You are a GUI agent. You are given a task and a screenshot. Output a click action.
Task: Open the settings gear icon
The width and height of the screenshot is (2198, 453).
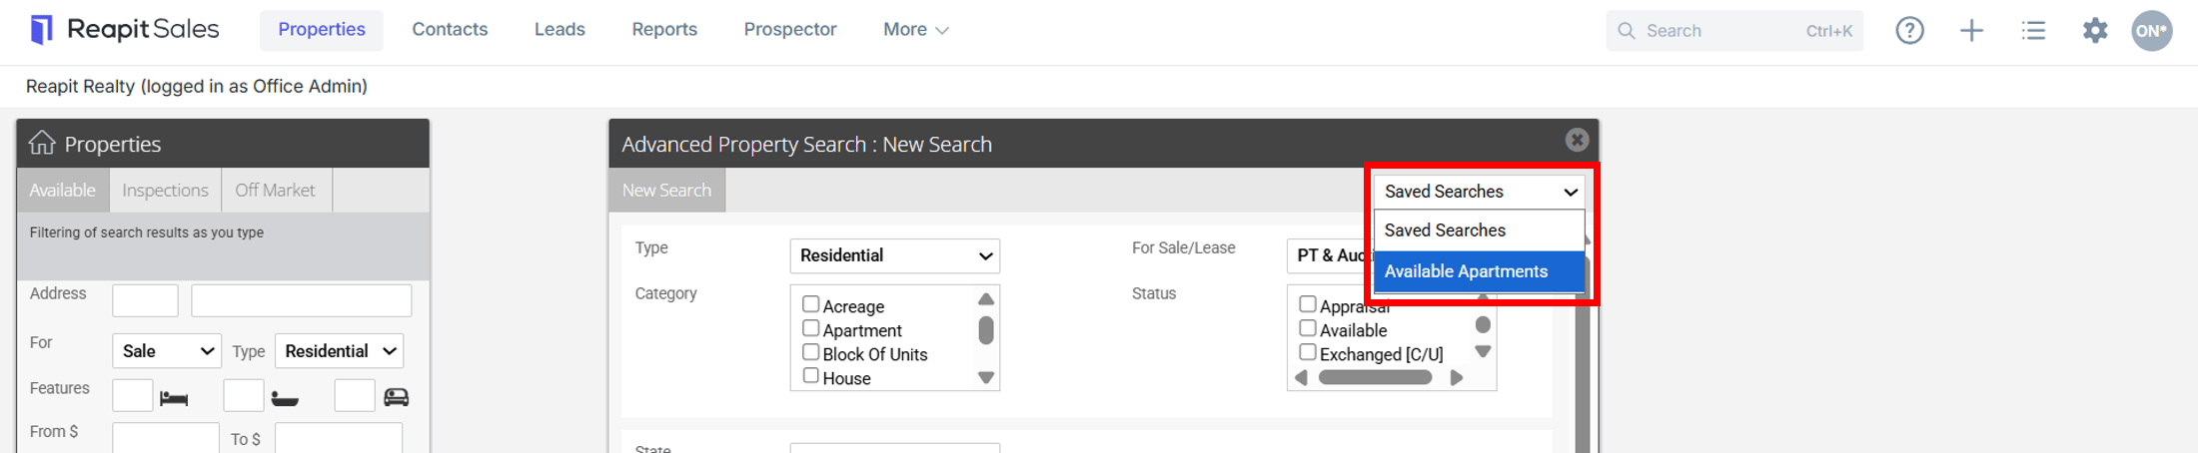click(2095, 30)
